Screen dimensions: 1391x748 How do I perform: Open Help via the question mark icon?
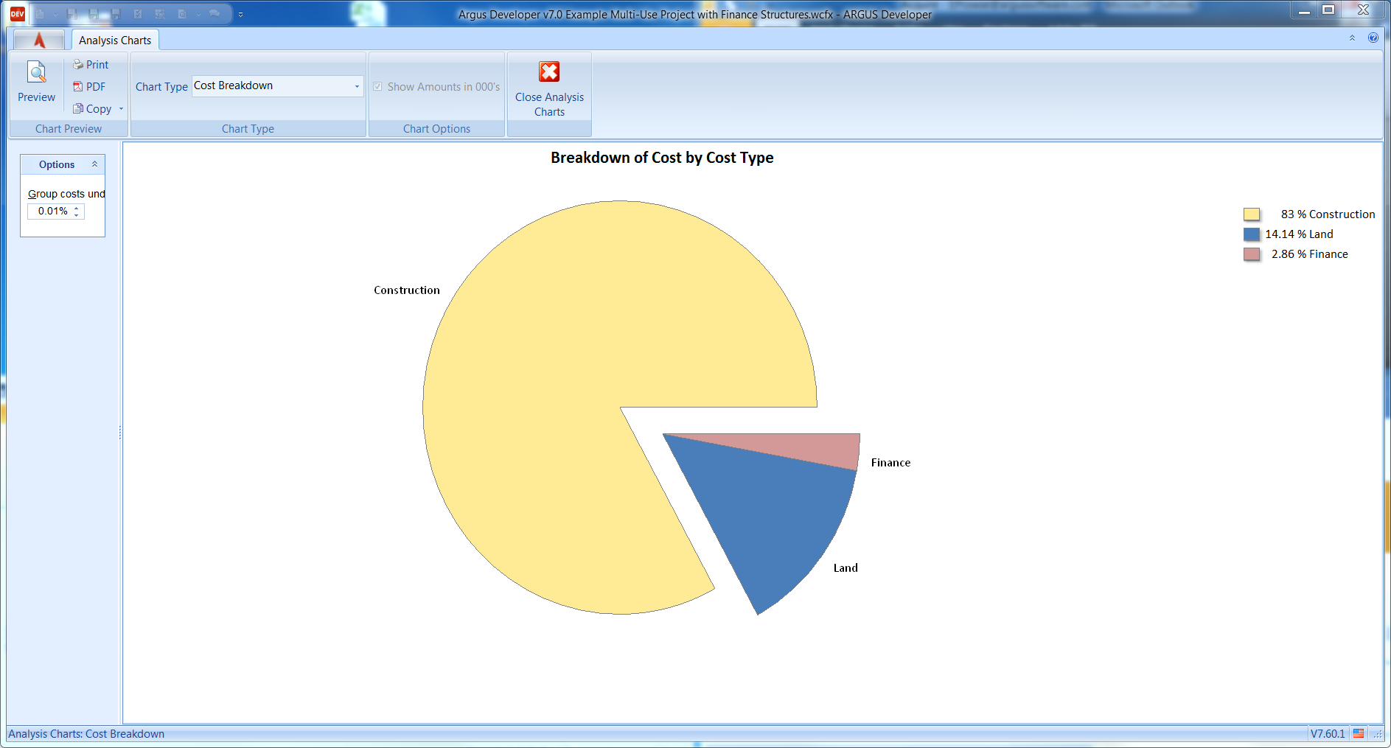pyautogui.click(x=1374, y=38)
